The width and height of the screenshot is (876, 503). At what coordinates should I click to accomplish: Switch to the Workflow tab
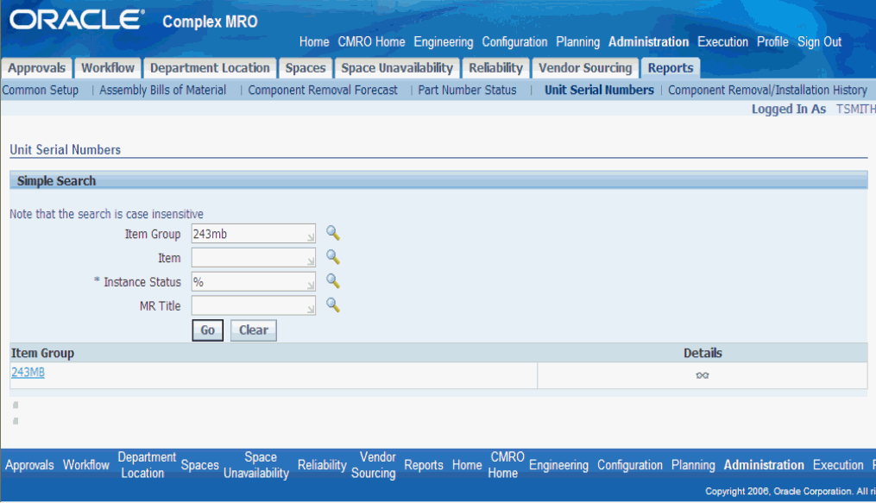pos(108,68)
